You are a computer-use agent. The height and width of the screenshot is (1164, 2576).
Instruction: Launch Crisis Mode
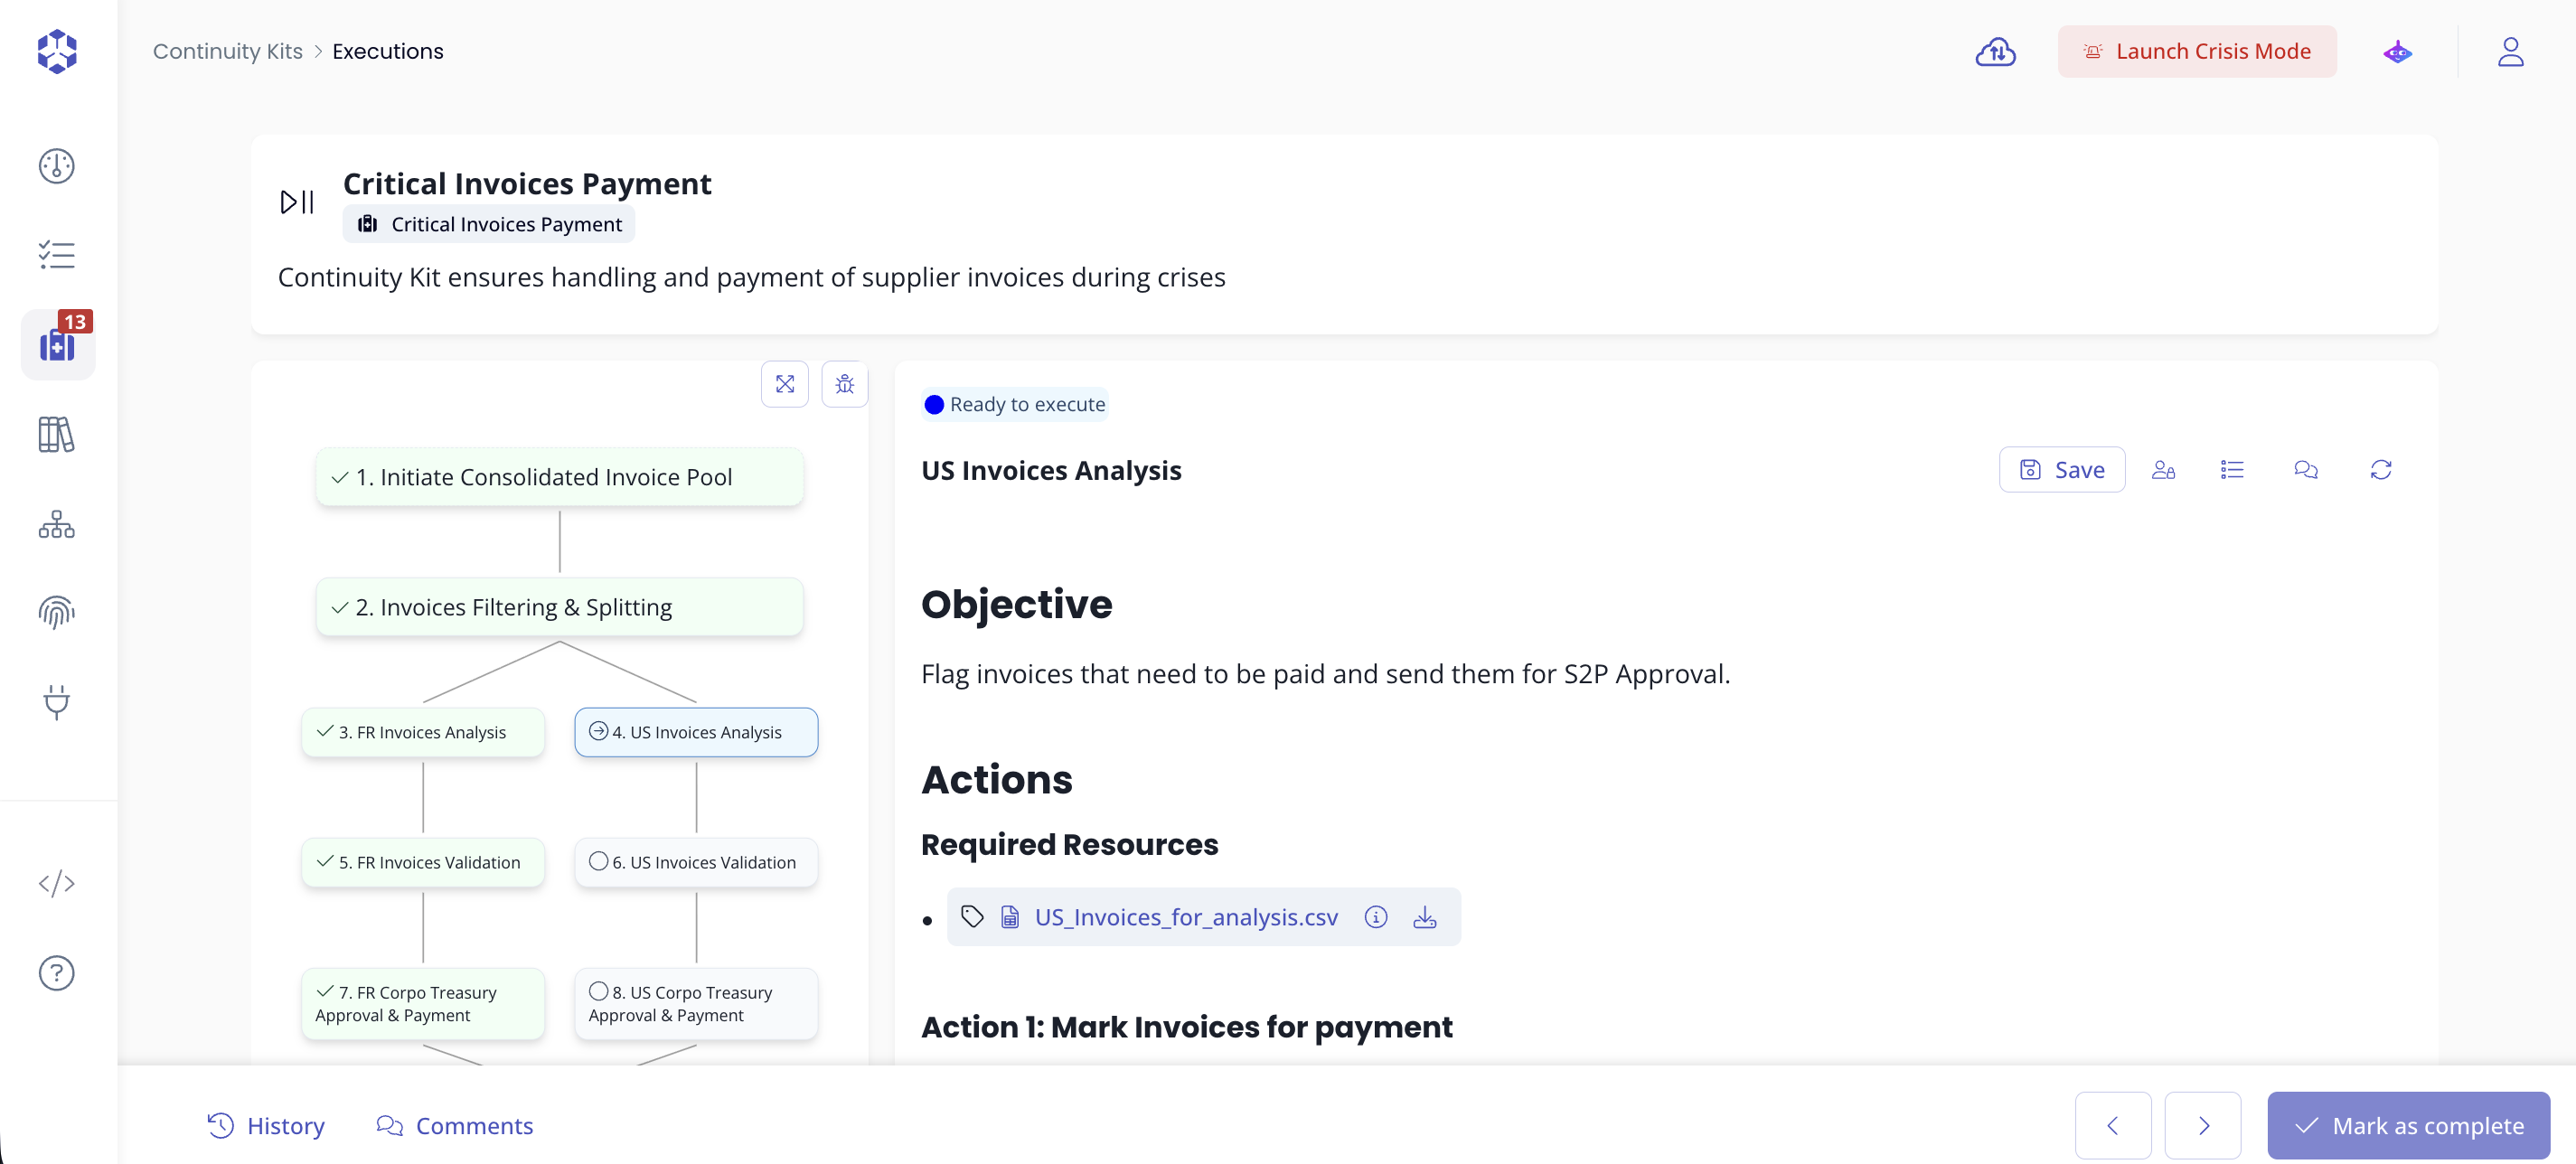(x=2196, y=51)
